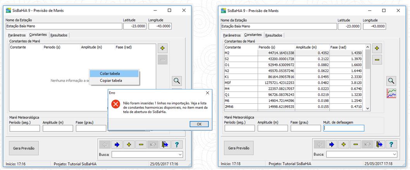Screen dimensions: 410x170
Task: Click Gera Previsão button in left window
Action: coord(24,148)
